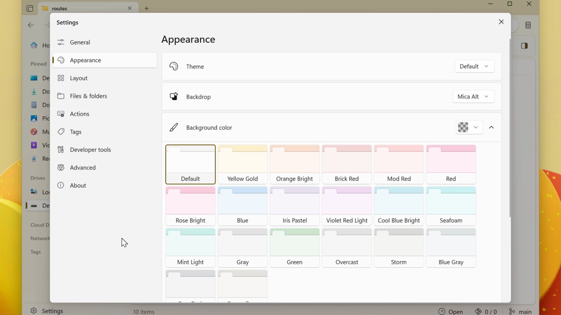Open the Backdrop dropdown set to Mica Alt
This screenshot has width=561, height=315.
[x=473, y=97]
